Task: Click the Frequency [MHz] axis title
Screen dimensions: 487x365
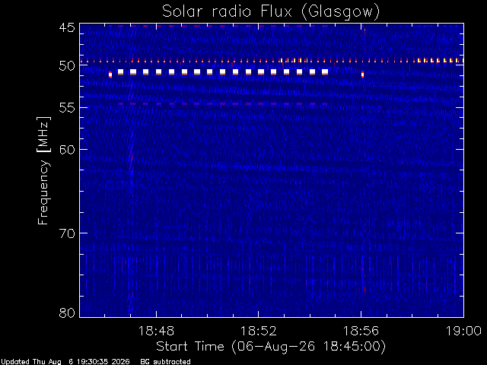Action: tap(43, 170)
